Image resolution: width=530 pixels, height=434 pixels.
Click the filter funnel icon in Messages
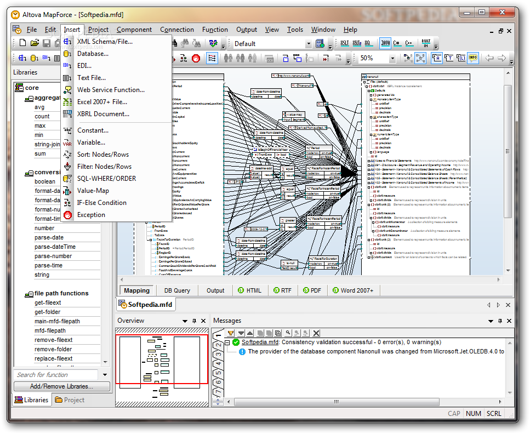(231, 333)
